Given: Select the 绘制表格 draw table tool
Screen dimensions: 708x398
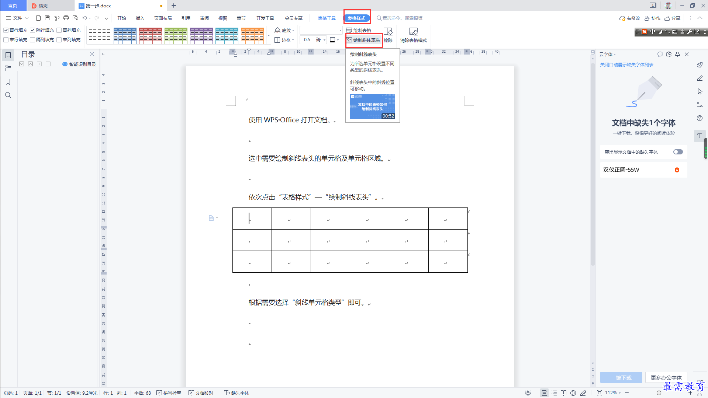Looking at the screenshot, I should [359, 30].
